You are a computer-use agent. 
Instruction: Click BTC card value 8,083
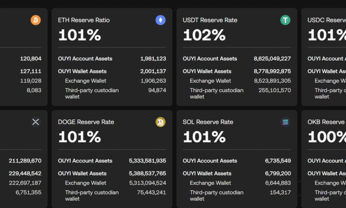tap(34, 90)
